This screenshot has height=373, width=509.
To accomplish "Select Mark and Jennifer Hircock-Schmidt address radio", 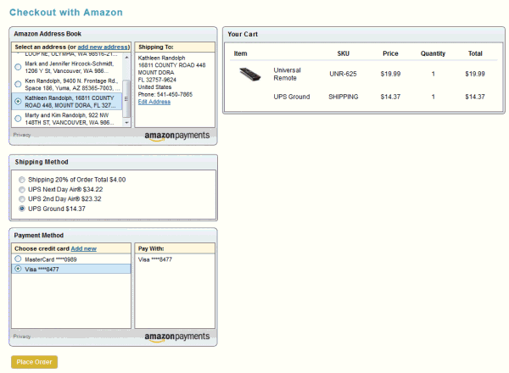I will (x=18, y=67).
